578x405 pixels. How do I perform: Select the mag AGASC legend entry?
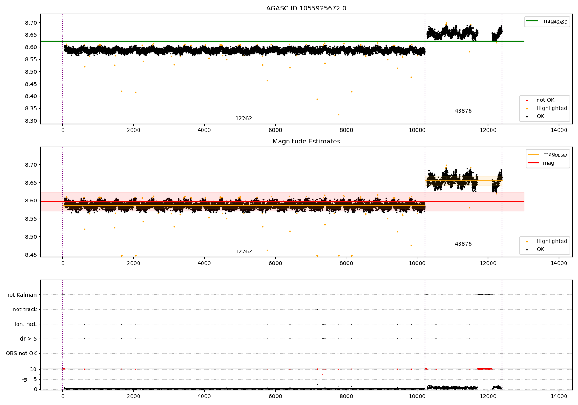point(547,21)
